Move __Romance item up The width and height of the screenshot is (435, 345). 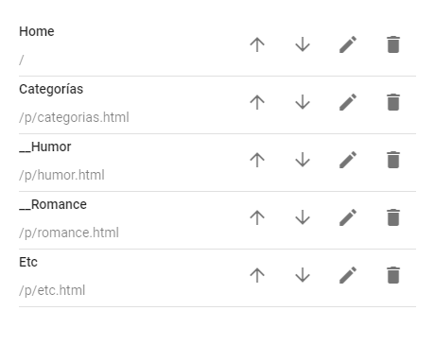[x=257, y=217]
